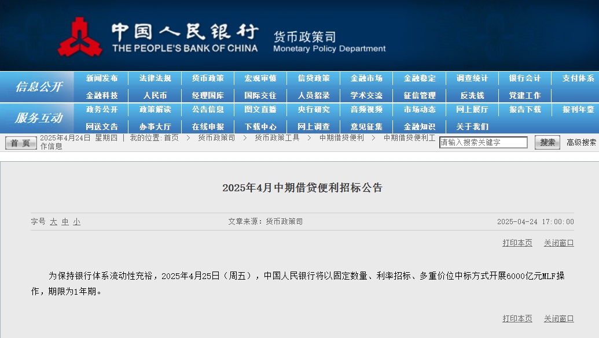Open the 反洗钱 navigation item

[472, 95]
